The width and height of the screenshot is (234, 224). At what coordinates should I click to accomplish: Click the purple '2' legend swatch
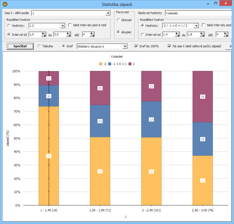[130, 64]
